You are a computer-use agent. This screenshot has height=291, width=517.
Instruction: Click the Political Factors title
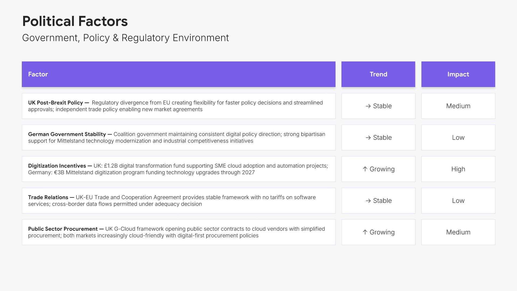pos(75,21)
